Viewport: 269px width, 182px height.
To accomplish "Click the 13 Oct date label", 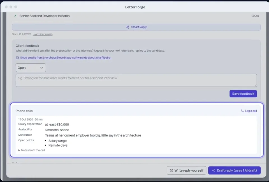I will pos(255,16).
